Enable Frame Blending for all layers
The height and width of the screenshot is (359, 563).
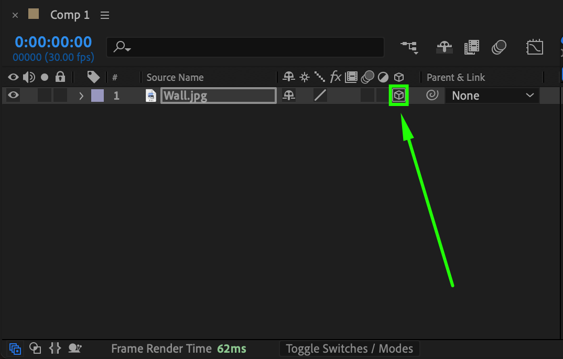tap(471, 47)
